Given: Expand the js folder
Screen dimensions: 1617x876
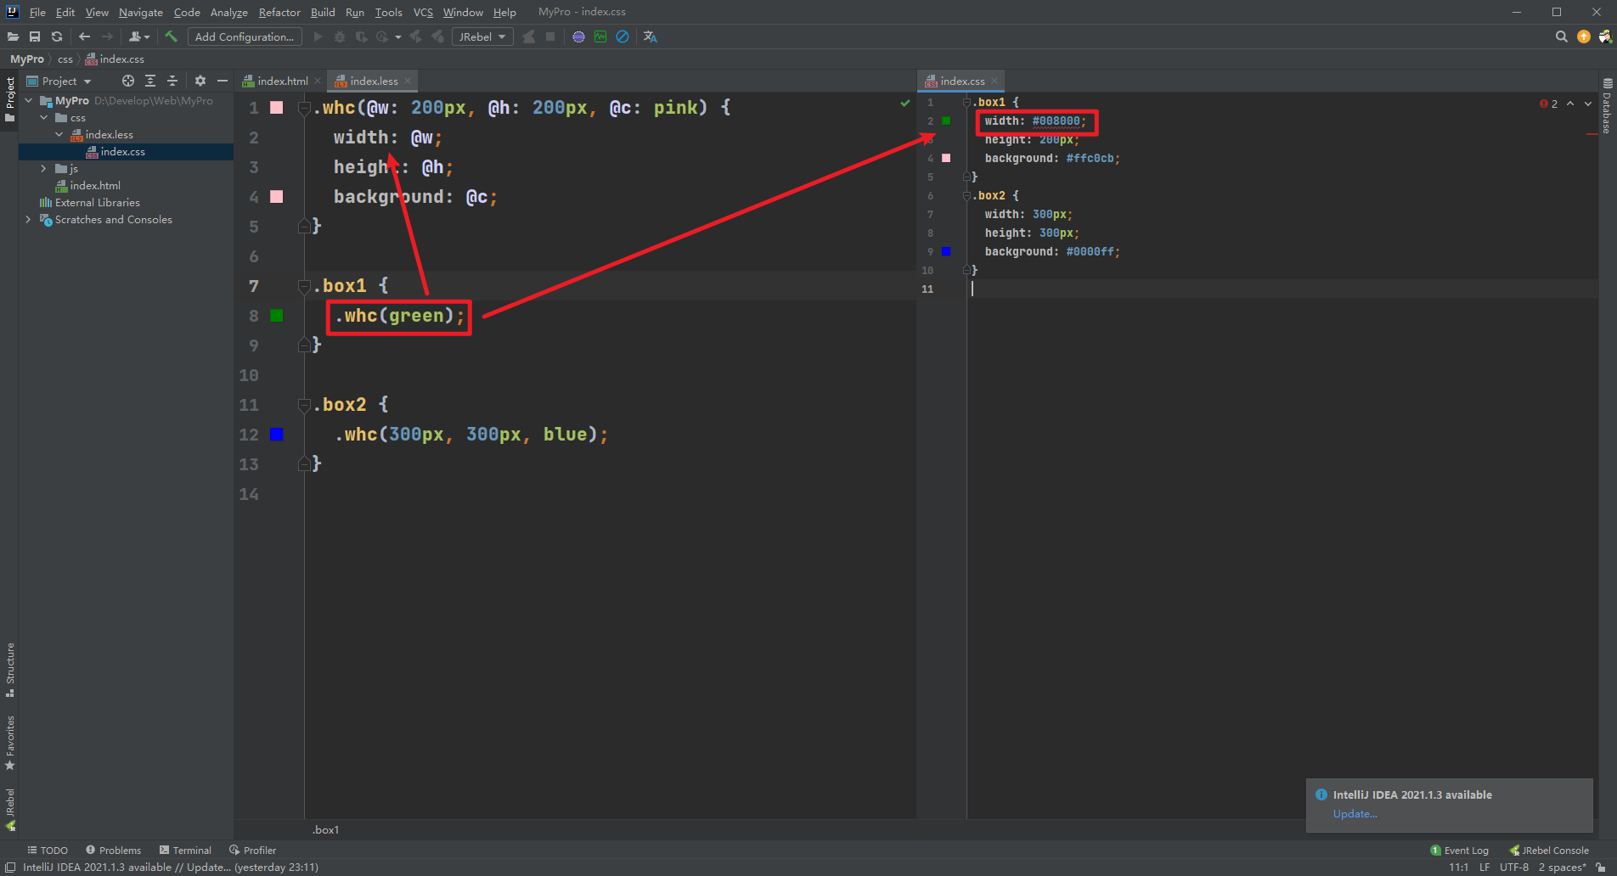Looking at the screenshot, I should pyautogui.click(x=43, y=168).
